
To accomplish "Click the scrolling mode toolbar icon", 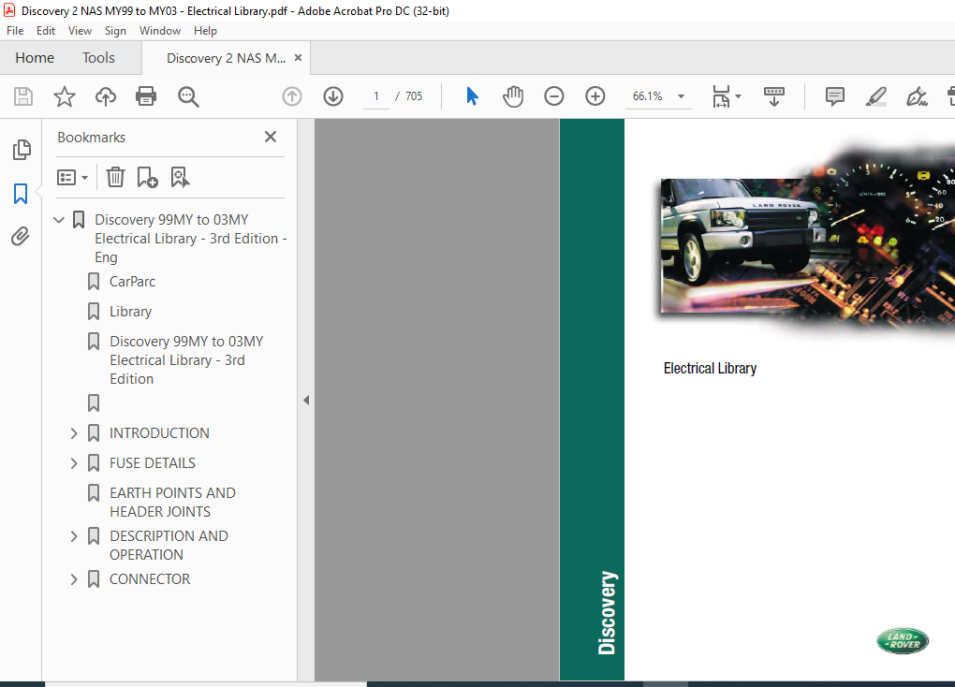I will pos(774,96).
